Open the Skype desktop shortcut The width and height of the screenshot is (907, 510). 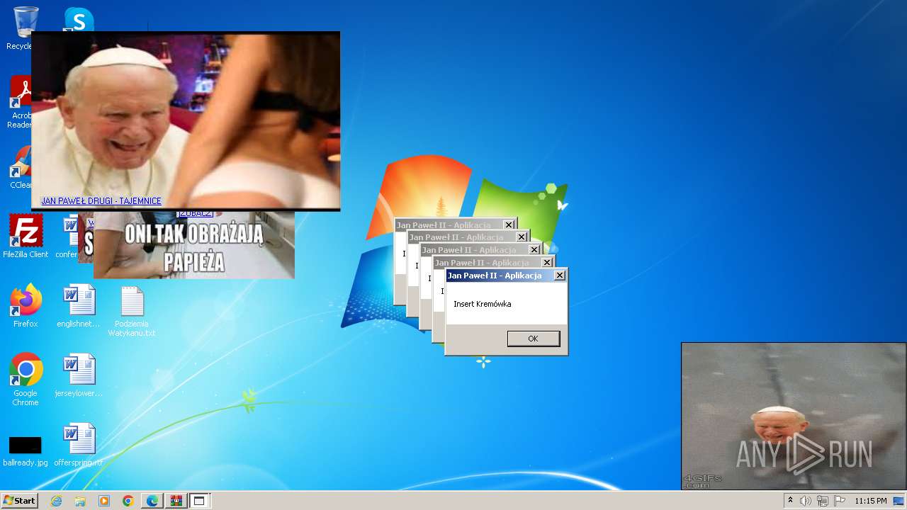pos(79,19)
